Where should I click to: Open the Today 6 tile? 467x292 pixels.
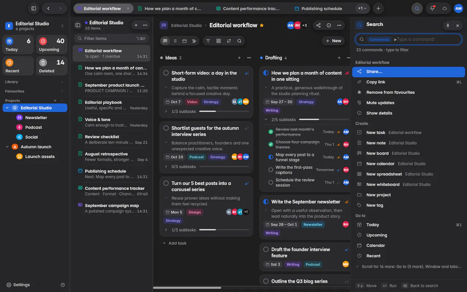(18, 45)
